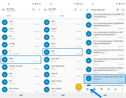This screenshot has height=98, width=126.
Task: Tap the orange plus floating button
Action: [79, 87]
